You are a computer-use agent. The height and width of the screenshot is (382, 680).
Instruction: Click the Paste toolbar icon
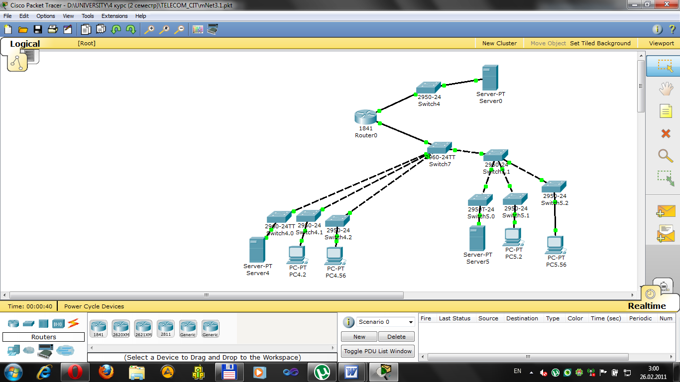[101, 29]
